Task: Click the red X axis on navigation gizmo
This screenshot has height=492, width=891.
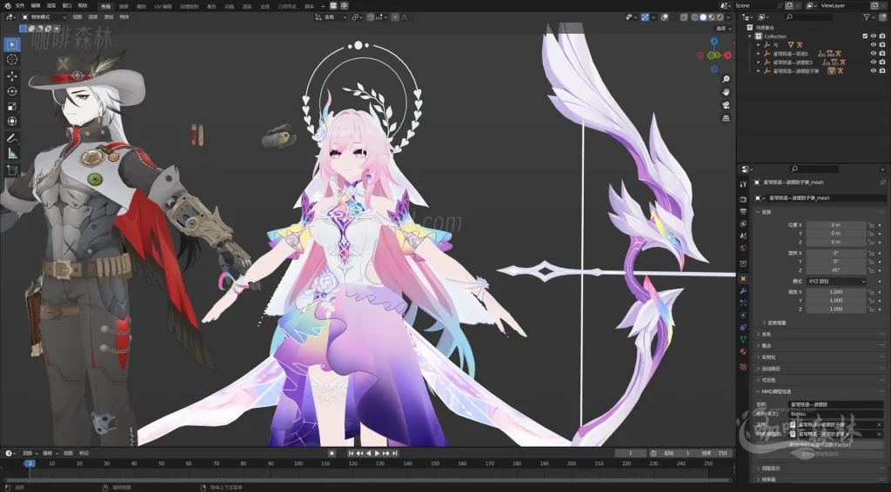Action: [728, 55]
